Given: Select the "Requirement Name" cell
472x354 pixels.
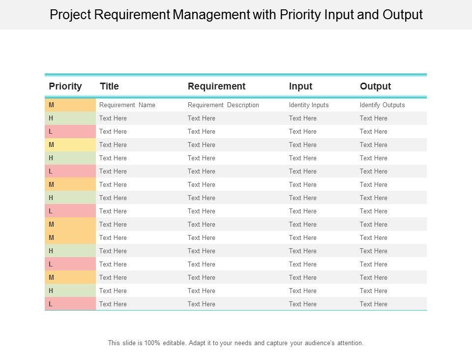Looking at the screenshot, I should click(x=127, y=105).
